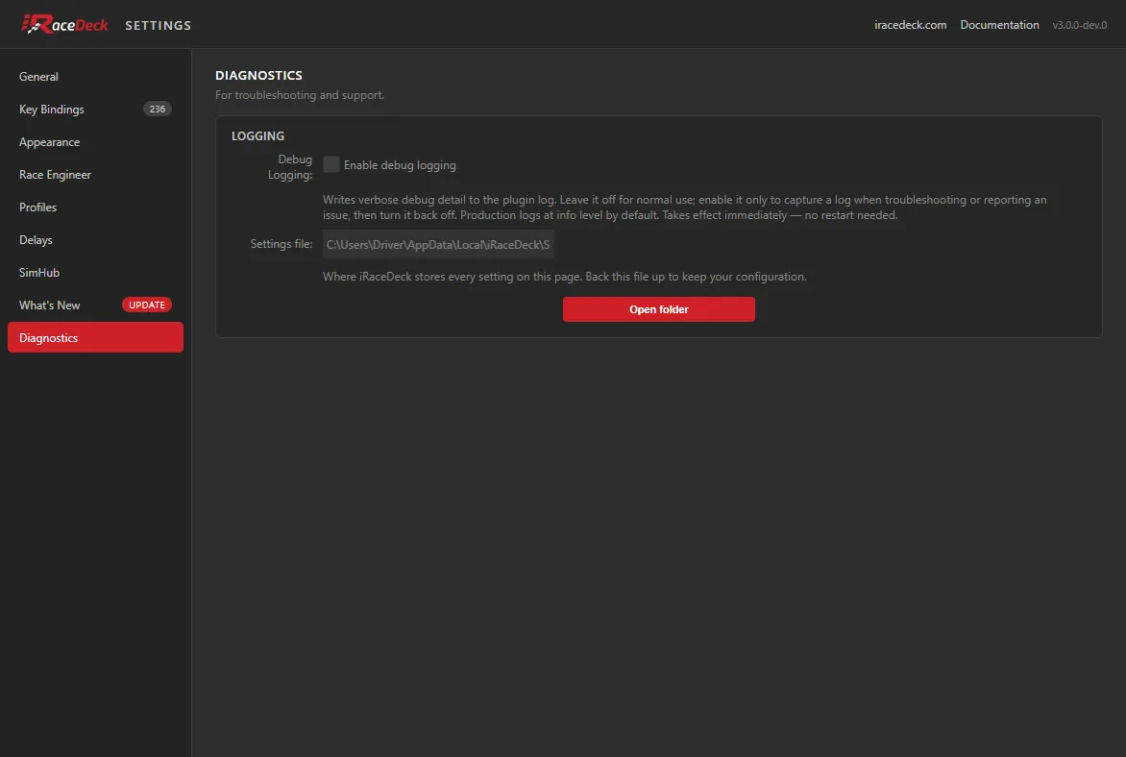Open the Key Bindings section

point(95,110)
